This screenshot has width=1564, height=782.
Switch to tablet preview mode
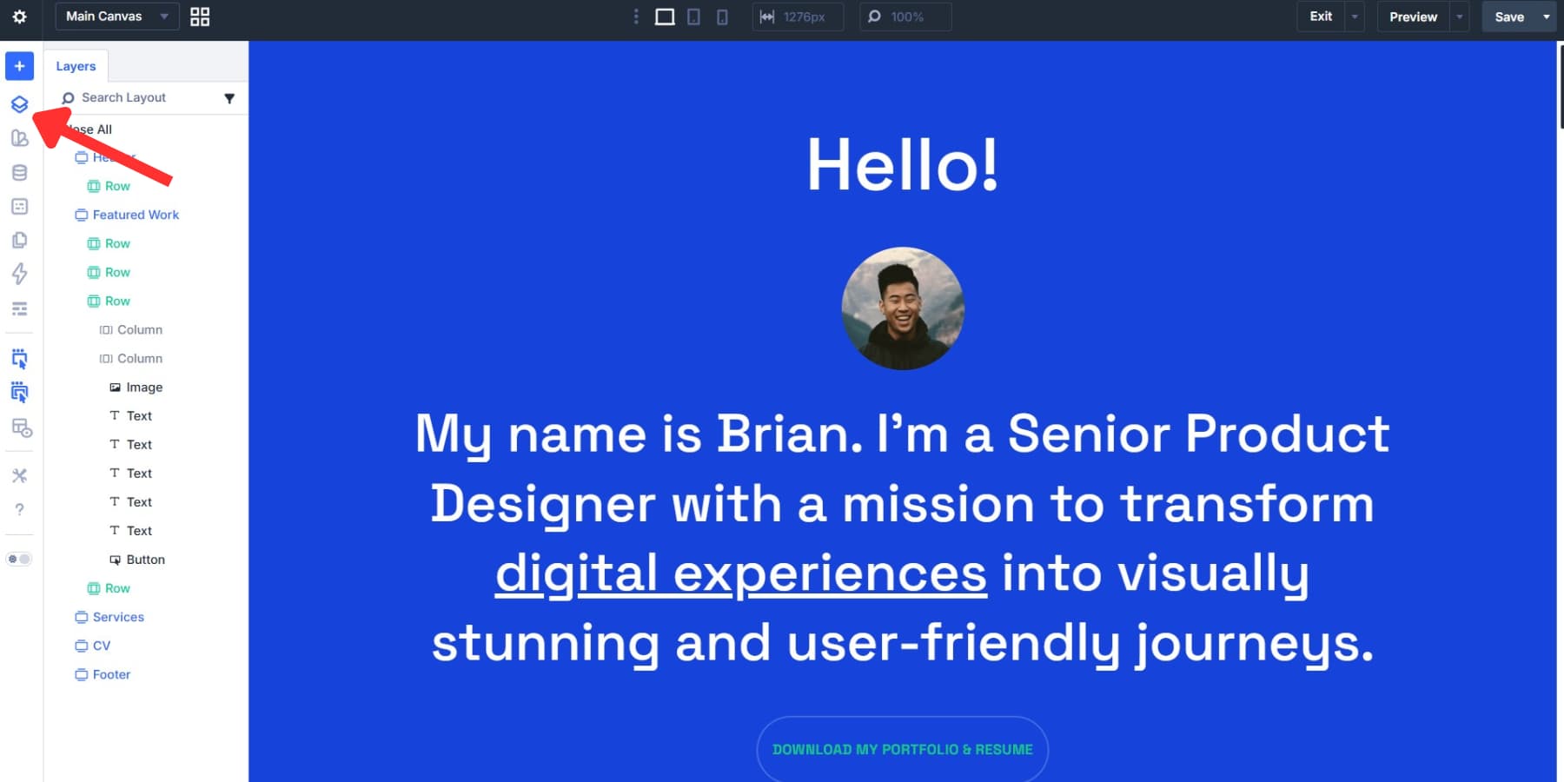click(x=693, y=17)
